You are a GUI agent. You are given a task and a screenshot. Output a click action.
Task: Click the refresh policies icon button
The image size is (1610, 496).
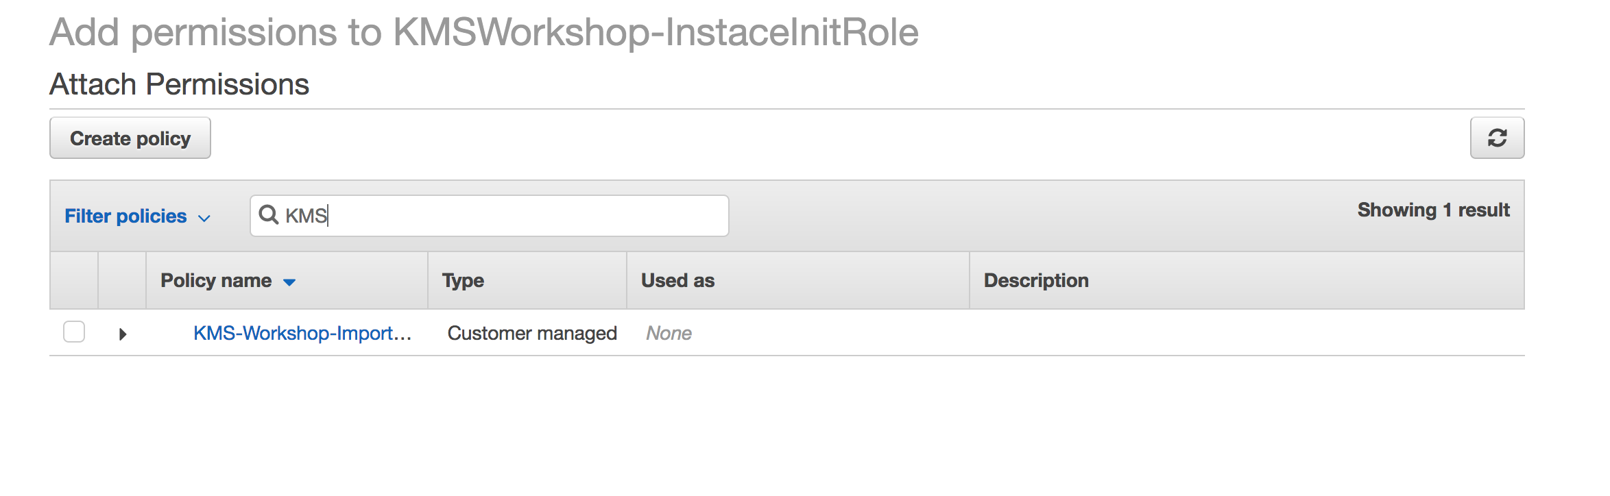pos(1497,138)
